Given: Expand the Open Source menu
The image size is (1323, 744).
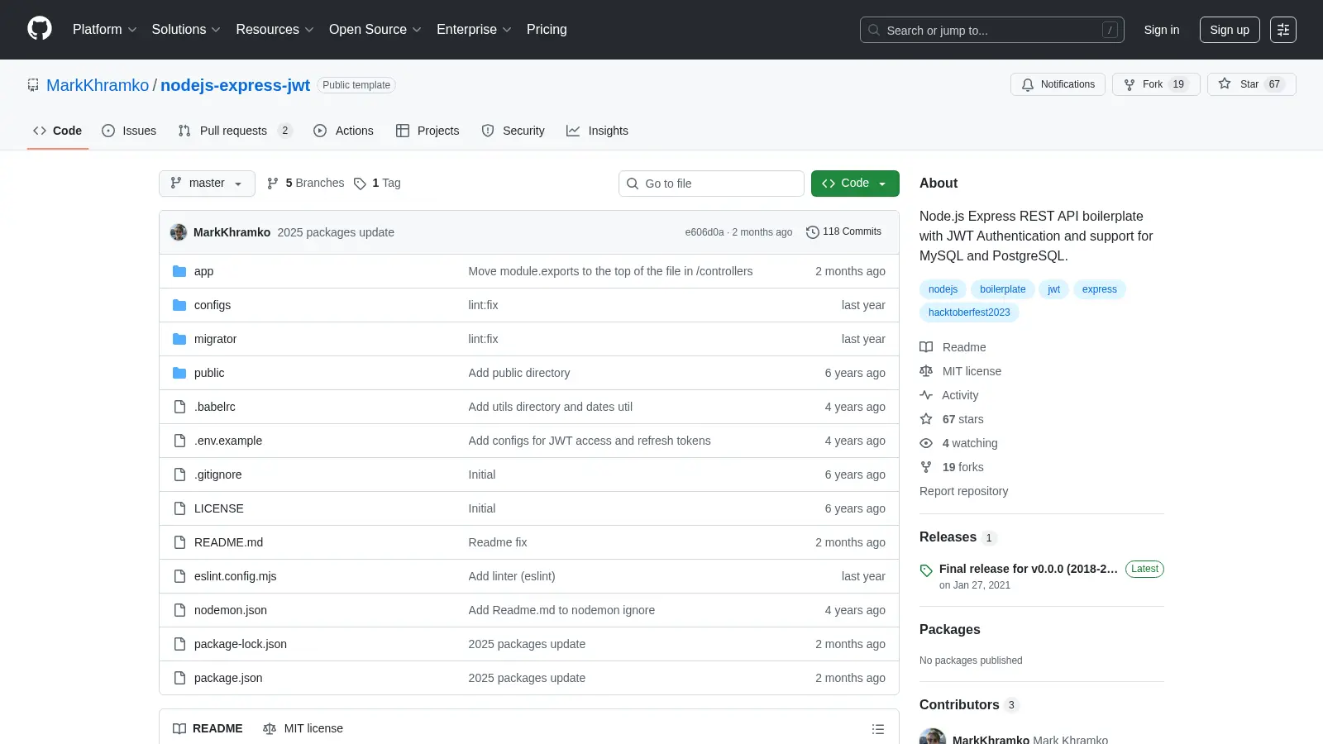Looking at the screenshot, I should coord(375,30).
